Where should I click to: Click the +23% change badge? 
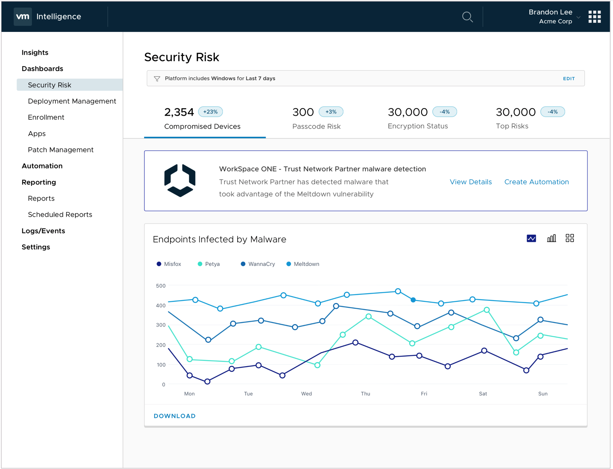(210, 112)
